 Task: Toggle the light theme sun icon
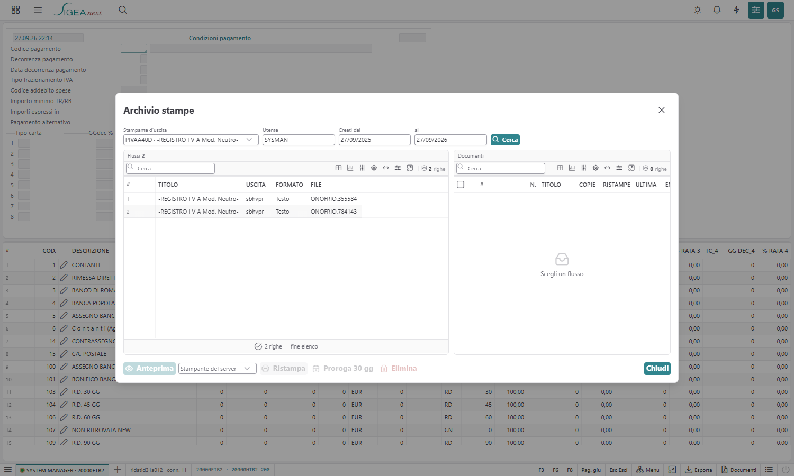click(x=698, y=10)
